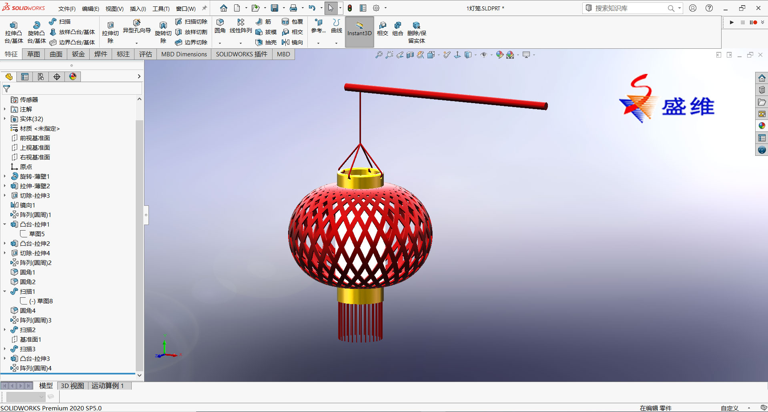This screenshot has width=768, height=412.
Task: Select the Boundary Cut (边界切除) tool
Action: coord(191,42)
